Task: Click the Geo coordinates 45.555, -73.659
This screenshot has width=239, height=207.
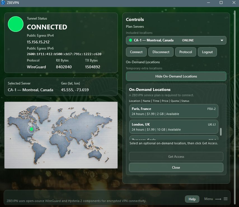Action: coord(75,90)
